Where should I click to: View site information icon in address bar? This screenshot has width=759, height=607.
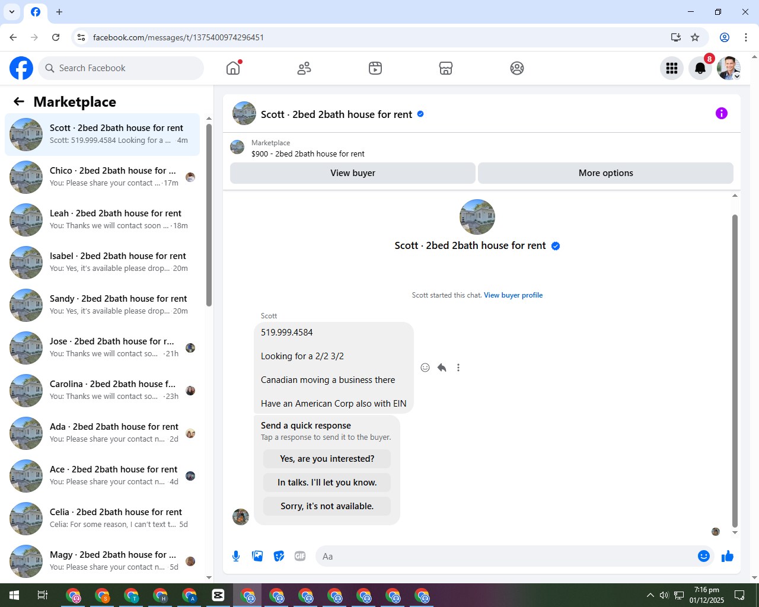click(81, 37)
